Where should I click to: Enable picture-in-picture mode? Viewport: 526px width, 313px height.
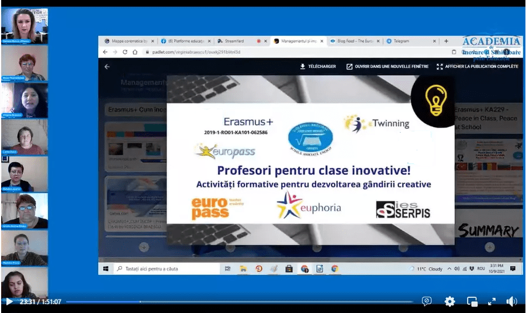tap(472, 301)
